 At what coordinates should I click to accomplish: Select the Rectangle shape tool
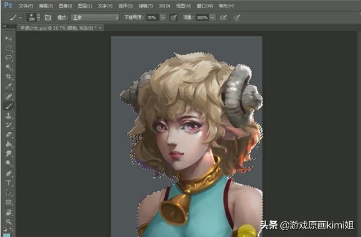pos(8,202)
